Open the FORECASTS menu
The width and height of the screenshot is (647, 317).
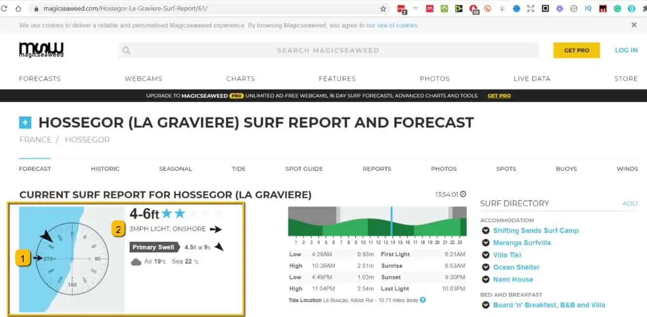[40, 79]
